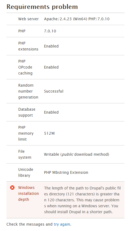Image resolution: width=132 pixels, height=231 pixels.
Task: Click the PHP OPcode caching label
Action: coord(25,67)
